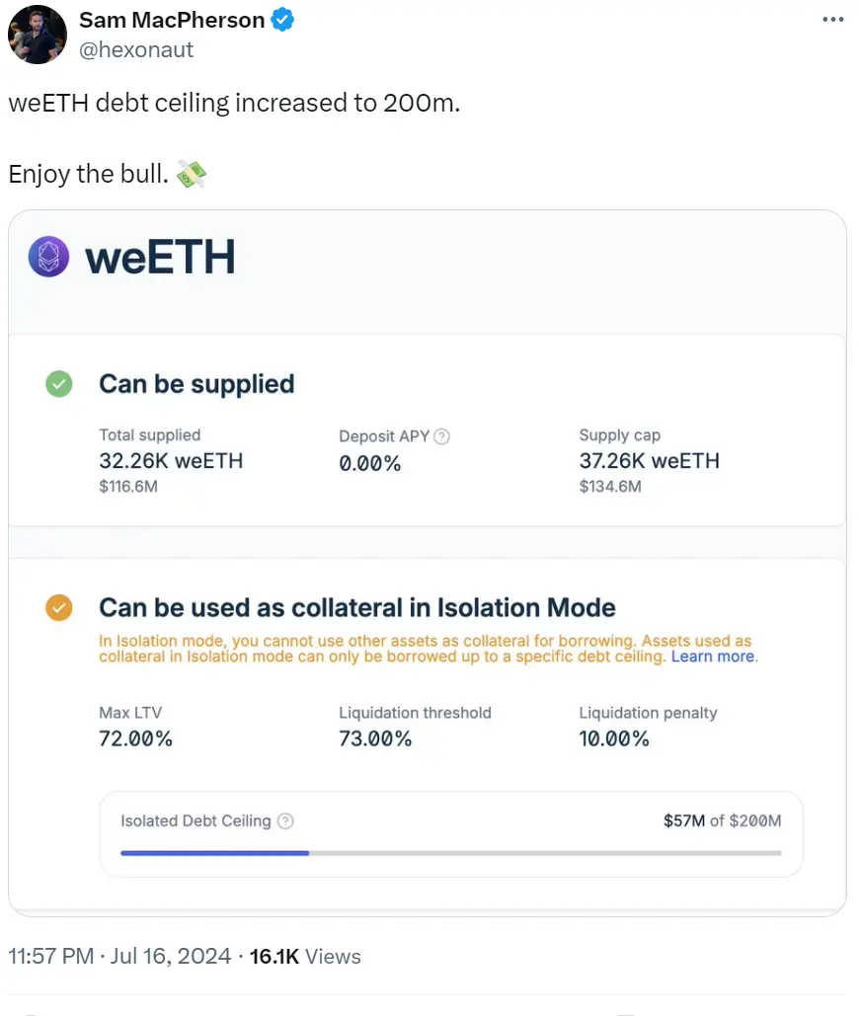Click the green 'Can be supplied' check icon
The image size is (859, 1016).
click(59, 384)
